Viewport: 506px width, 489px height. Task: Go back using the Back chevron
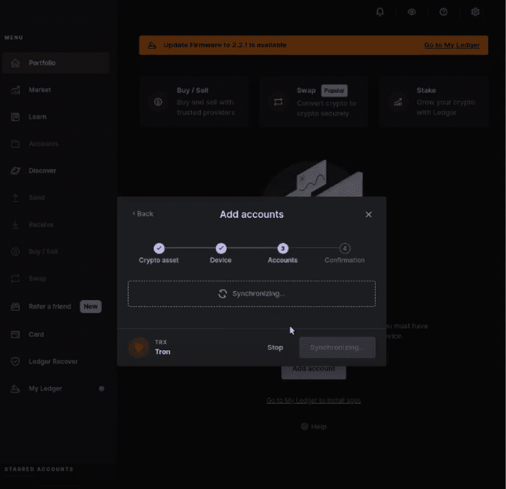click(x=143, y=214)
